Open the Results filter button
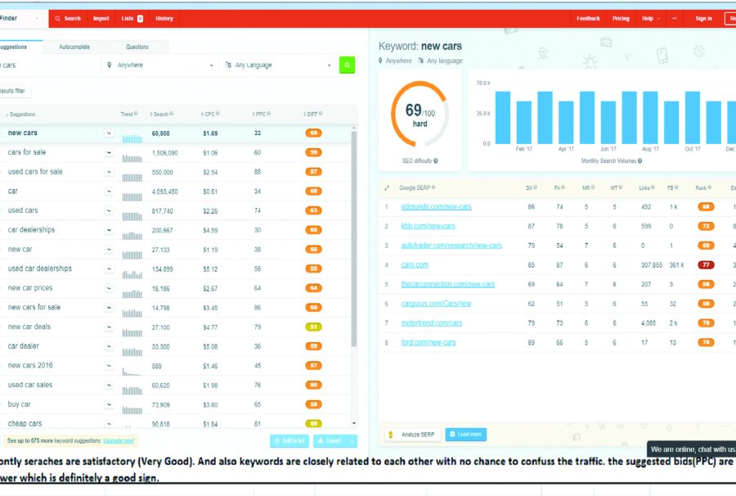This screenshot has height=496, width=736. [x=14, y=91]
